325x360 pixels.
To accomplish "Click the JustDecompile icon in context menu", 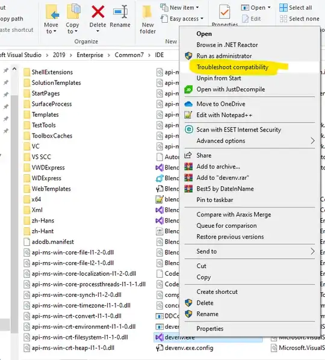I will [188, 90].
